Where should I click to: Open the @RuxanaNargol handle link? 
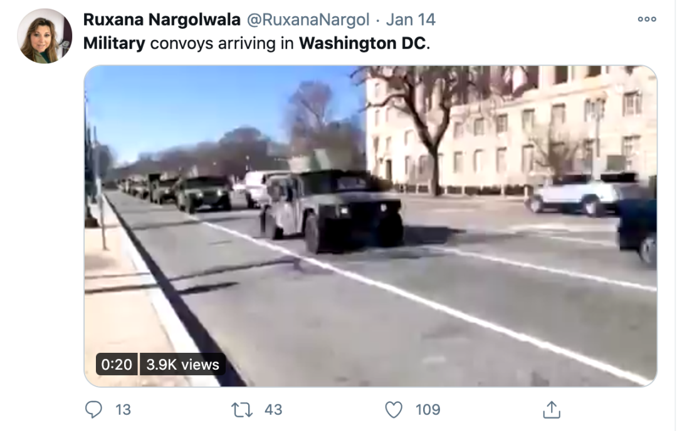308,20
